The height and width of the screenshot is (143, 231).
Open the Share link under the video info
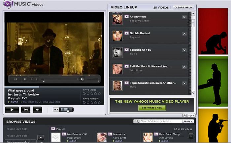[14, 102]
